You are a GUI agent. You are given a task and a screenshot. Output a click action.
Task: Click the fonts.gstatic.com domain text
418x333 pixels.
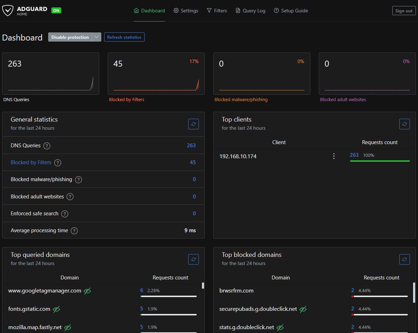point(29,309)
